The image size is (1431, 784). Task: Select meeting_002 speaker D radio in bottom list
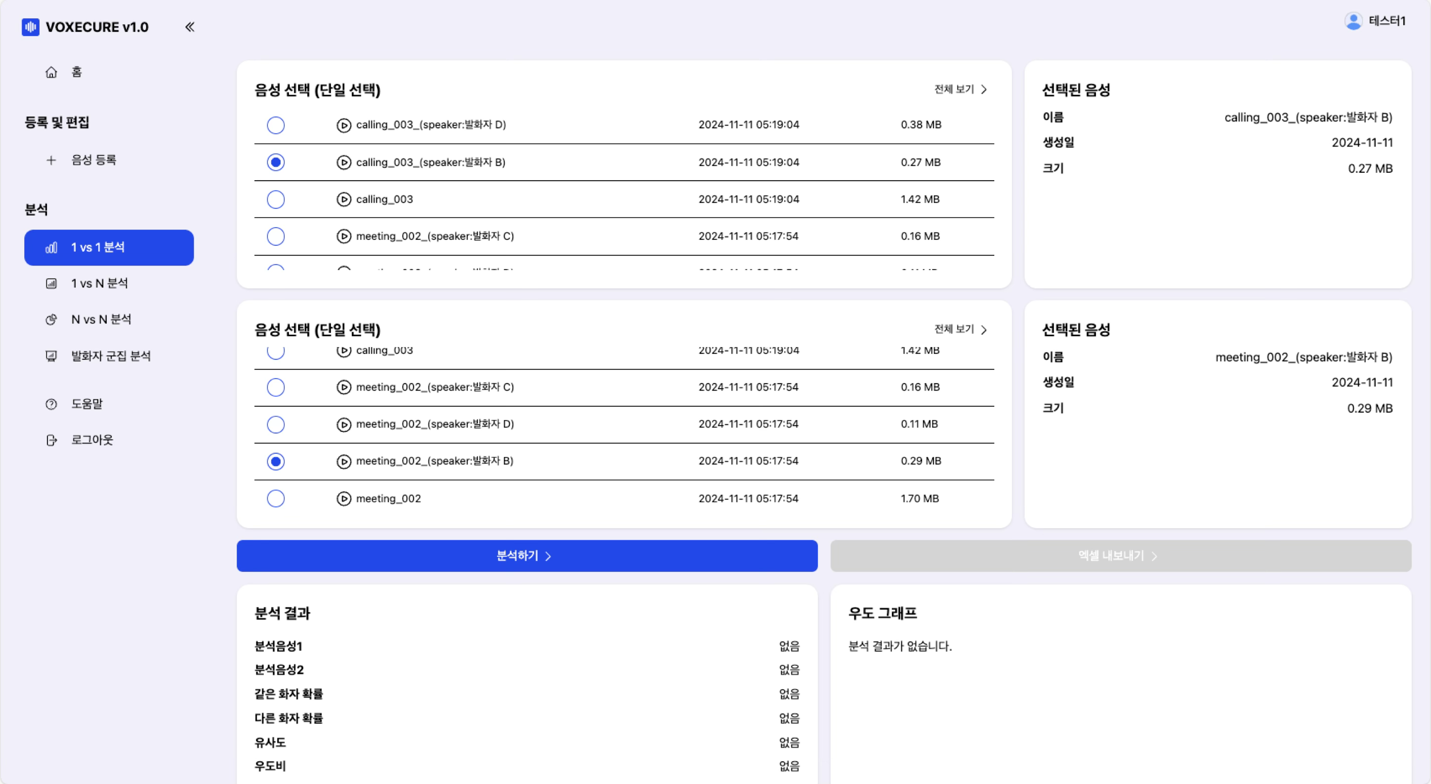pyautogui.click(x=276, y=425)
